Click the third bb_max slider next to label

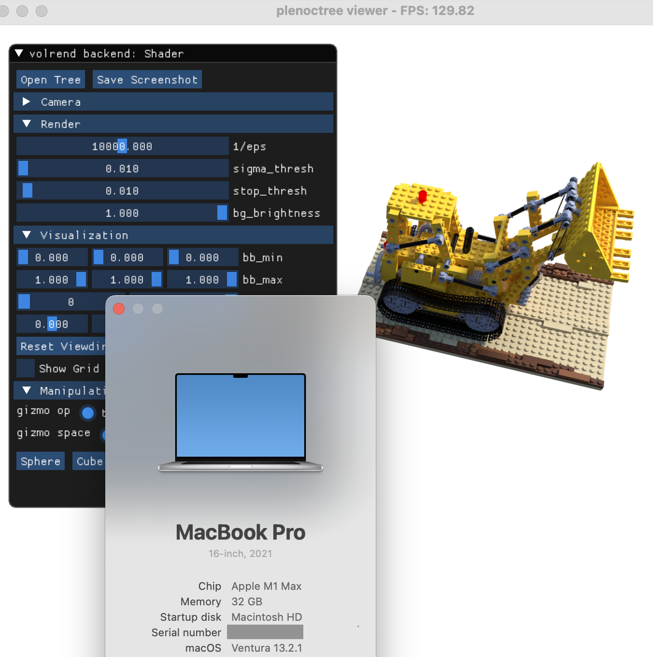pyautogui.click(x=203, y=280)
